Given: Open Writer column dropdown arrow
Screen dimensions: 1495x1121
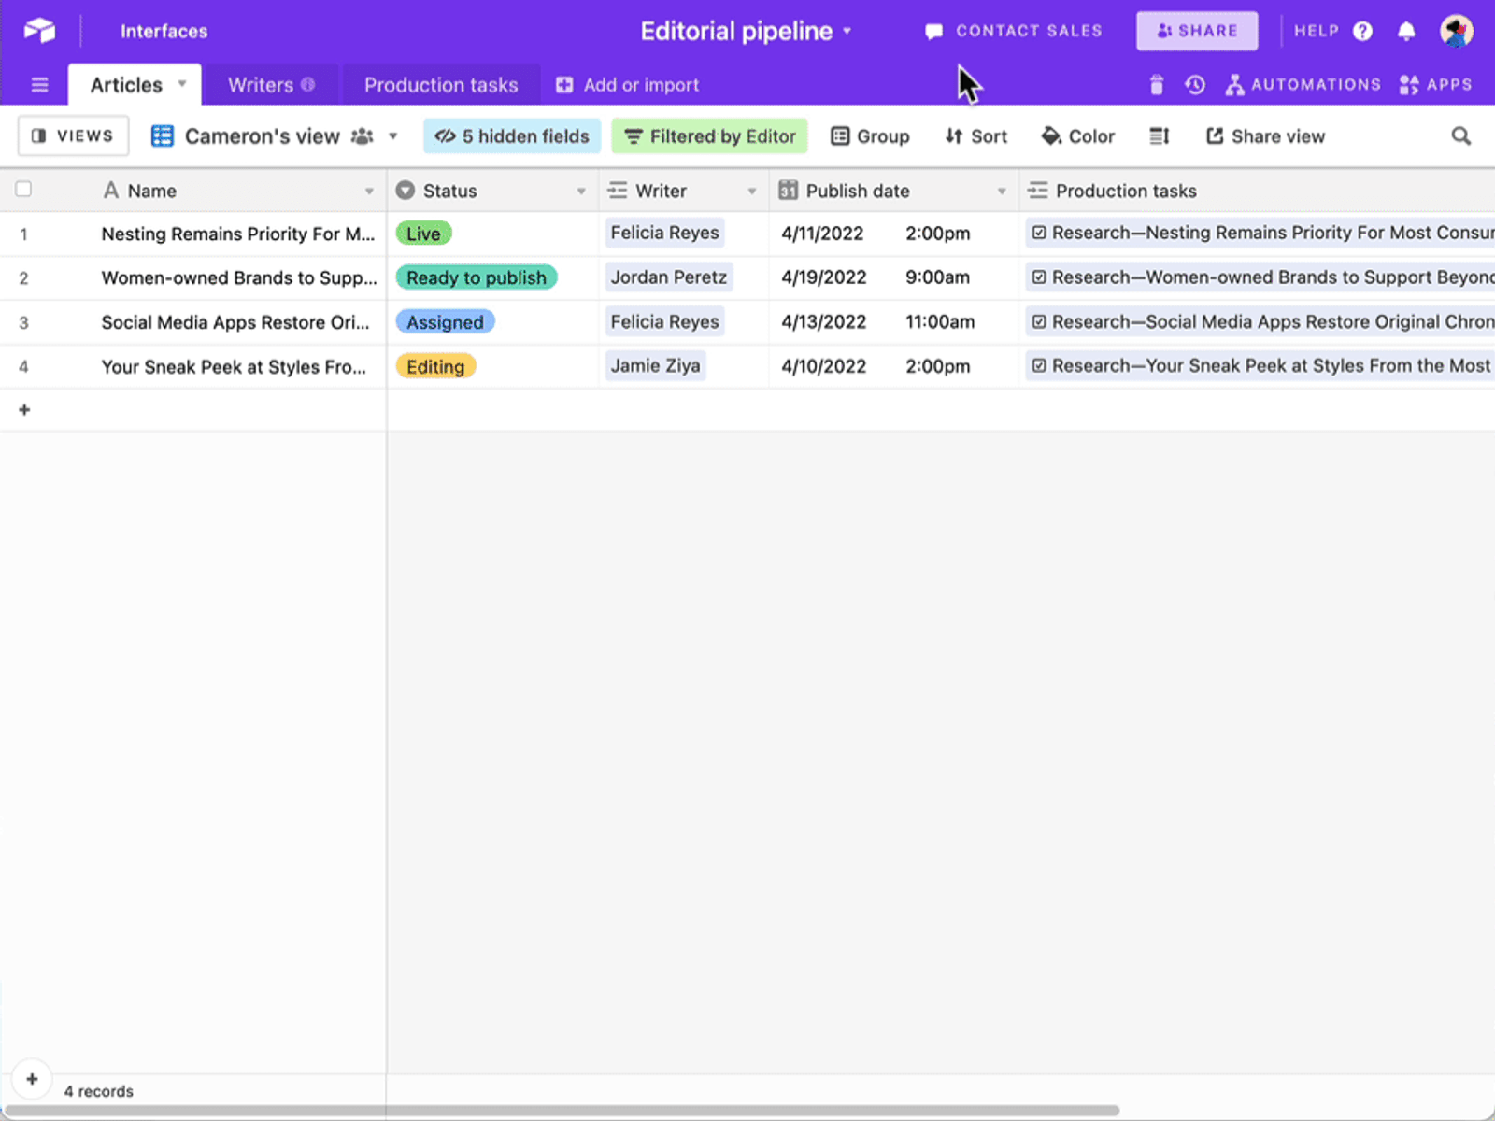Looking at the screenshot, I should click(751, 192).
